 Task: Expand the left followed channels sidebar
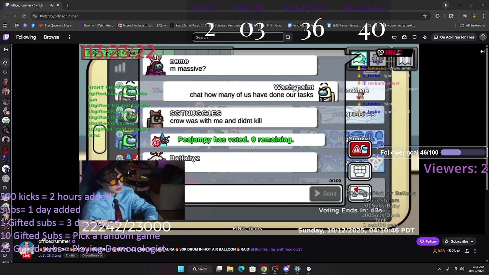6,50
